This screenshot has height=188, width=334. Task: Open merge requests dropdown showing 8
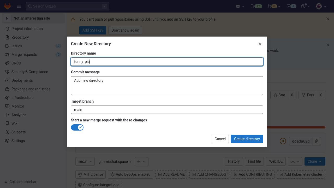click(x=274, y=6)
